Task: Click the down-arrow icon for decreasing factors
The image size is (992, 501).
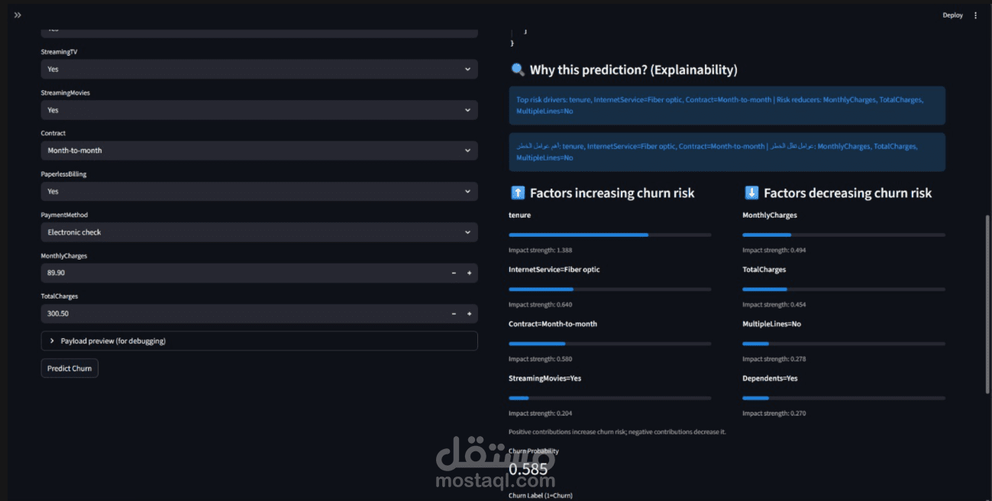Action: point(751,193)
